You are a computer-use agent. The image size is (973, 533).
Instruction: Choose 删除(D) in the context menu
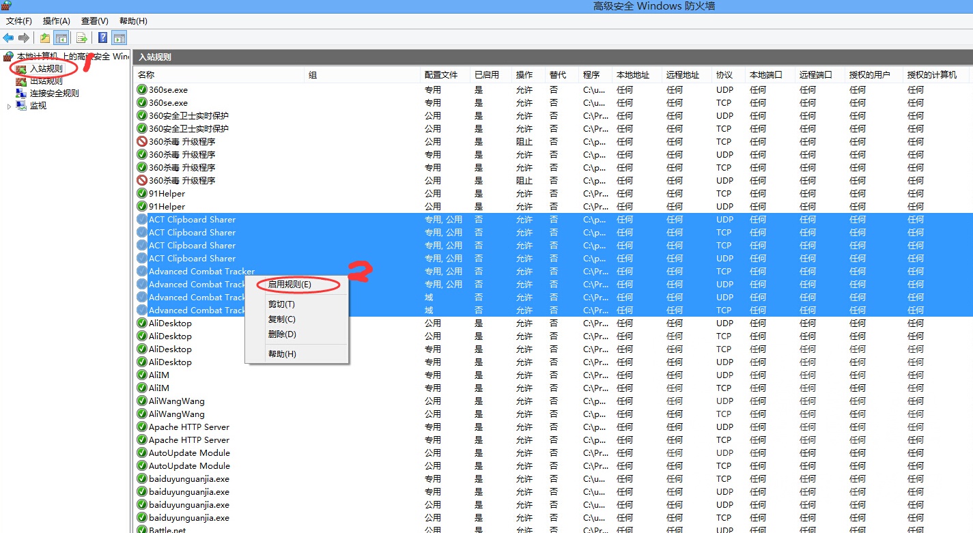click(297, 334)
